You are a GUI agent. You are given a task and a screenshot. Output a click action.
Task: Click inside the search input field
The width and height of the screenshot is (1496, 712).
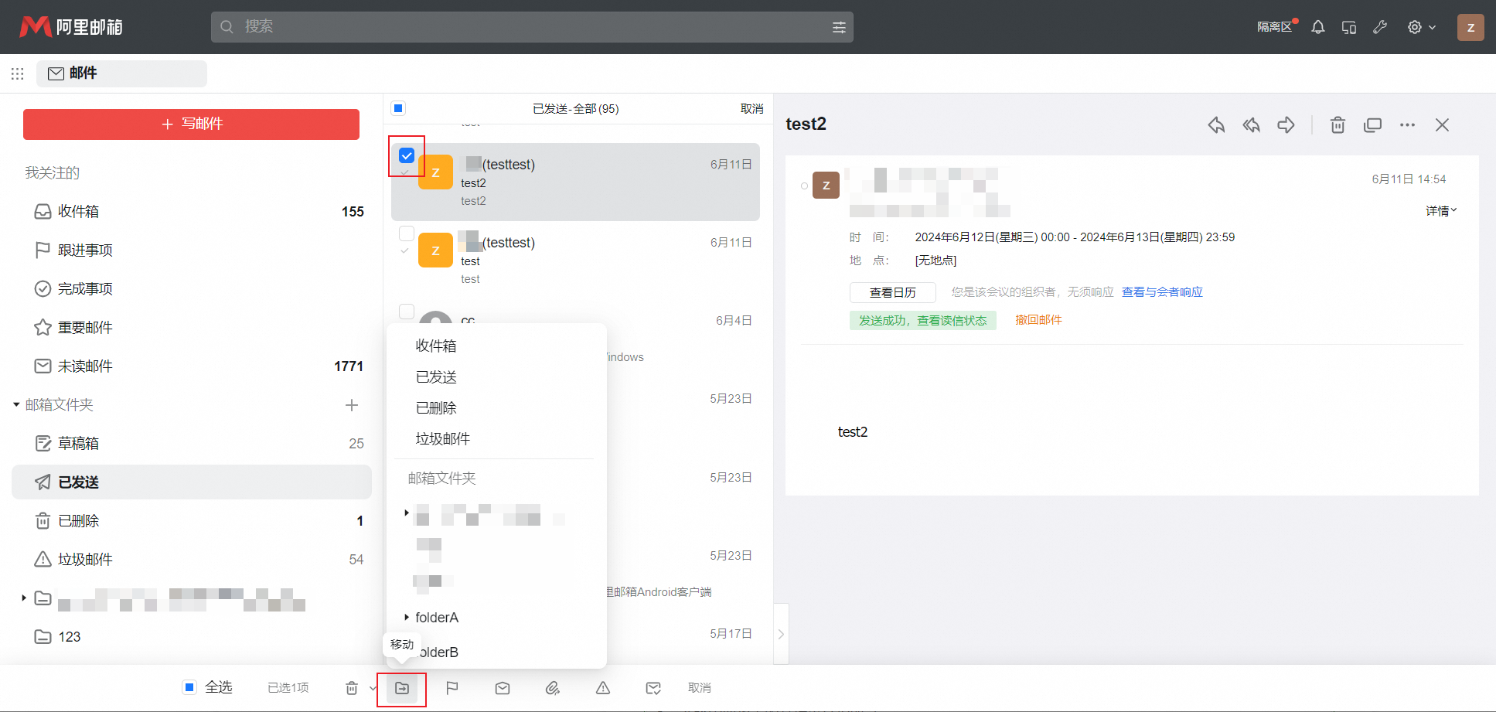click(503, 26)
